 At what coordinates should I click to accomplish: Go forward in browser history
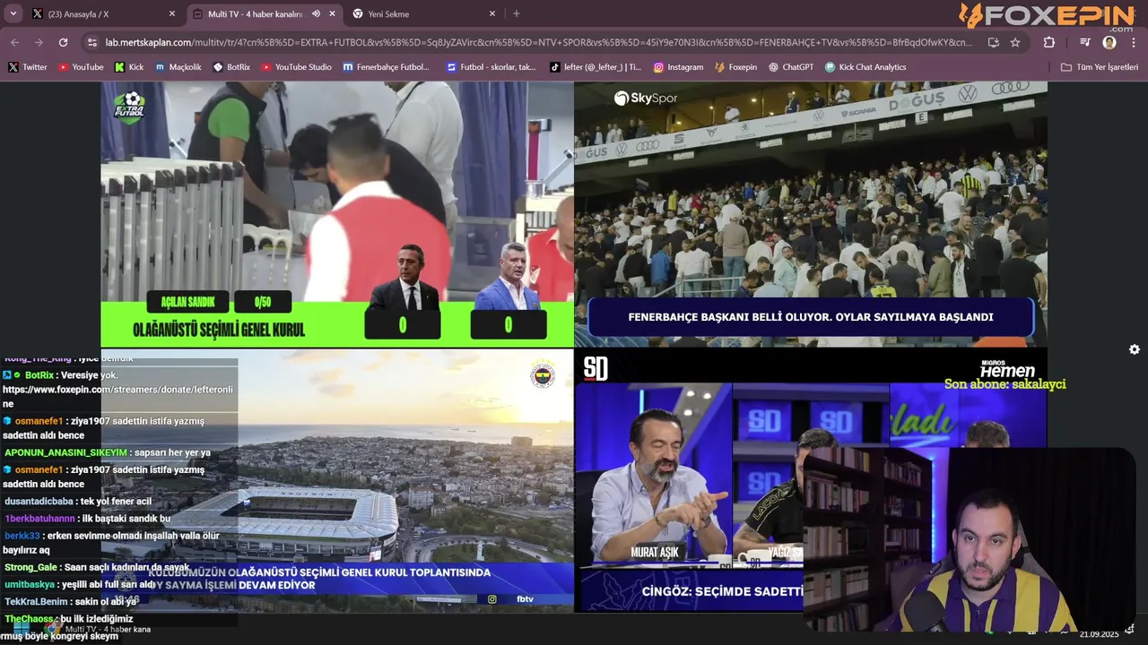[39, 42]
